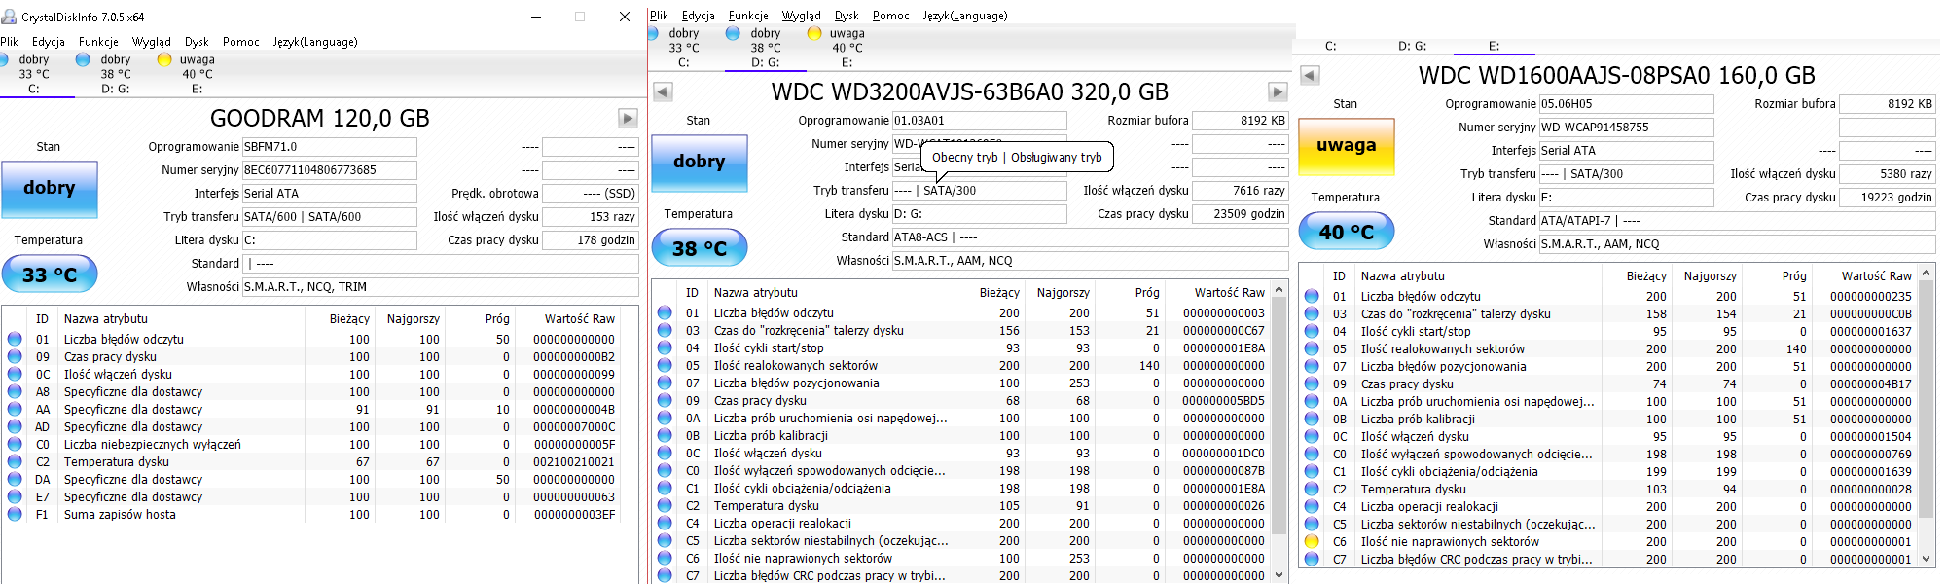1946x584 pixels.
Task: Open Wygląd menu in GOODRAM window
Action: pyautogui.click(x=151, y=42)
